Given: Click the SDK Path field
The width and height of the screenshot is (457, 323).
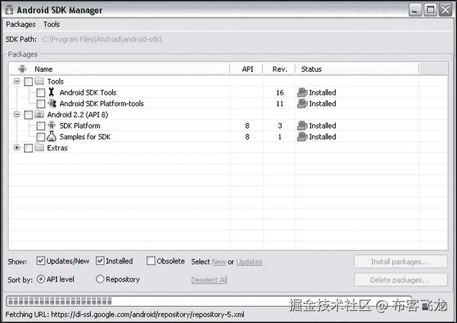Looking at the screenshot, I should (x=102, y=39).
